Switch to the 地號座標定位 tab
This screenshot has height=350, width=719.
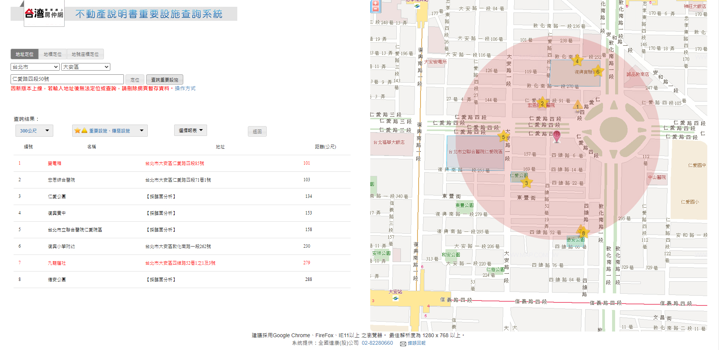(x=85, y=54)
